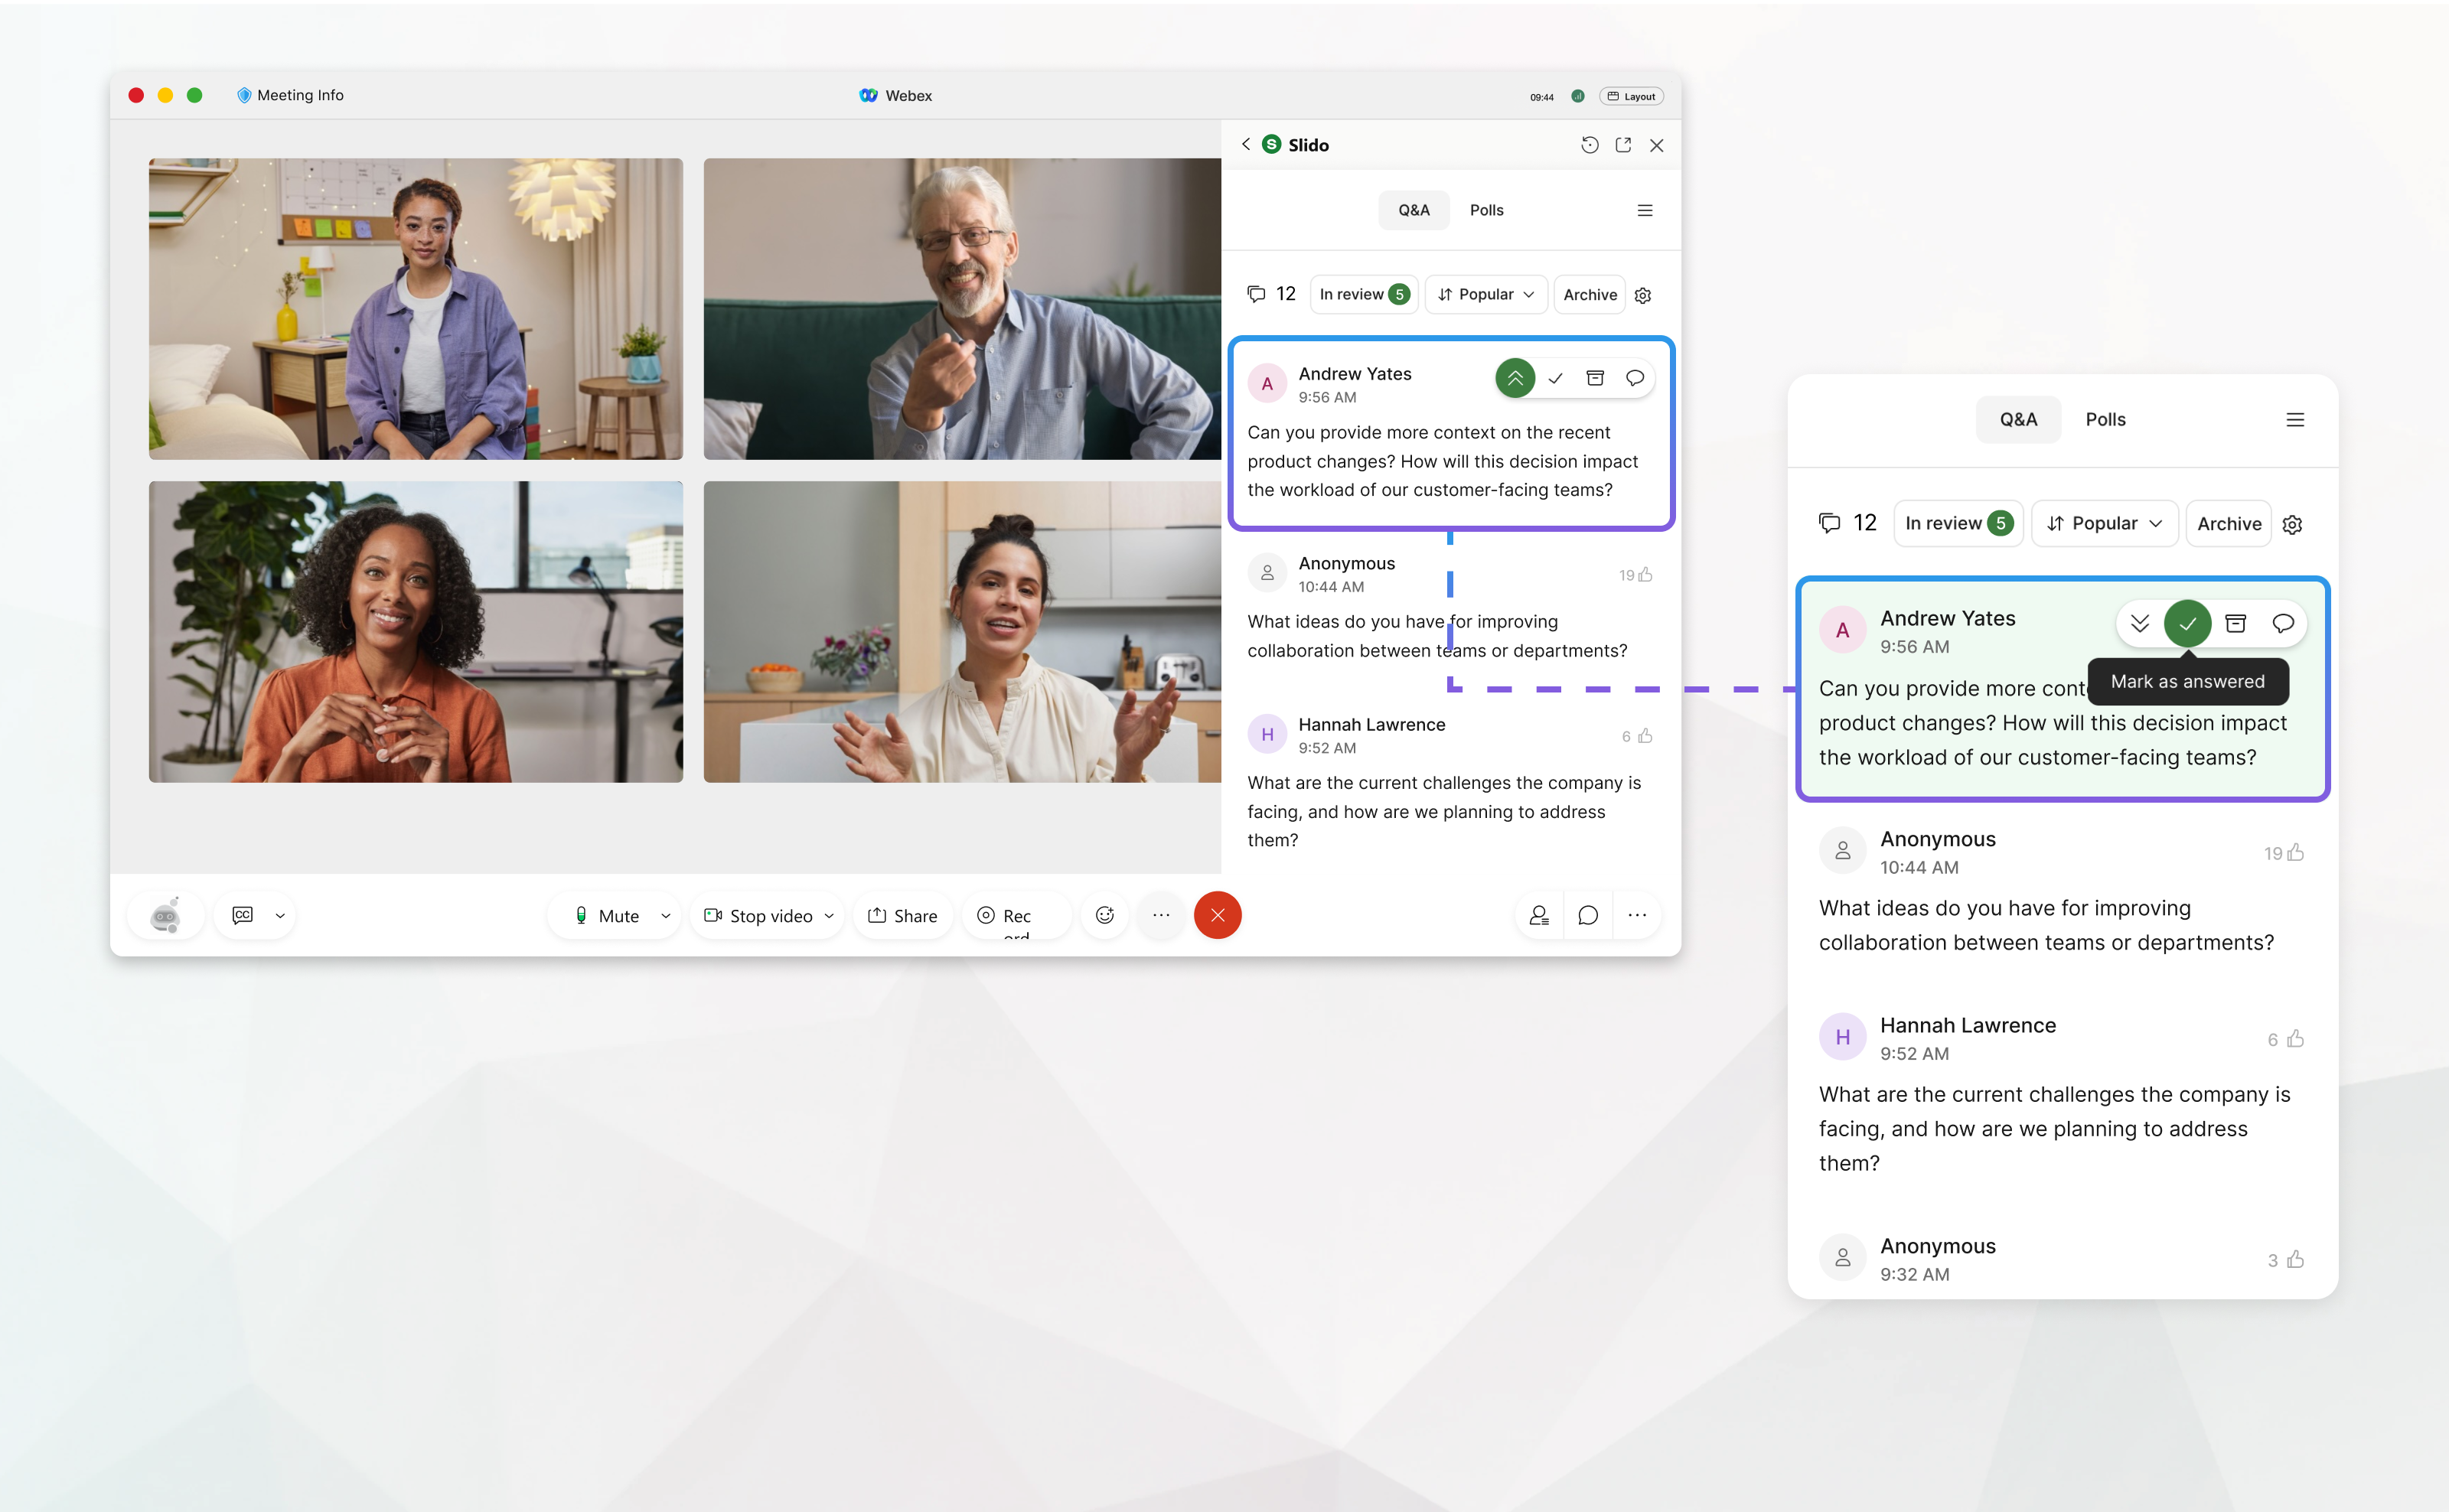Click the Layout button in Webex title bar
Screen dimensions: 2449x1512
[x=1631, y=96]
